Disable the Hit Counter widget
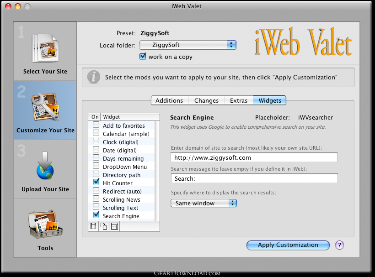 click(96, 182)
